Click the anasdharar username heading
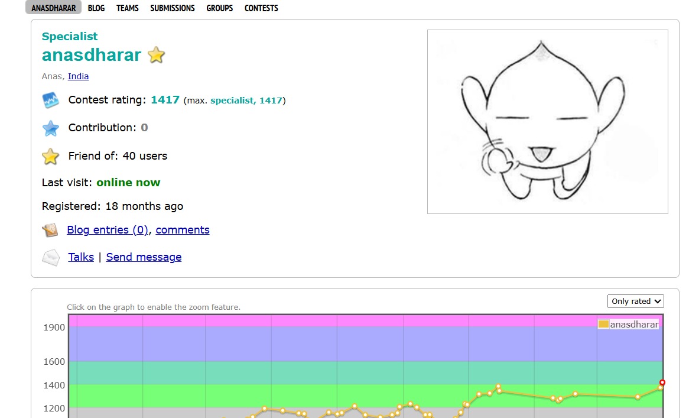The height and width of the screenshot is (418, 689). tap(92, 55)
